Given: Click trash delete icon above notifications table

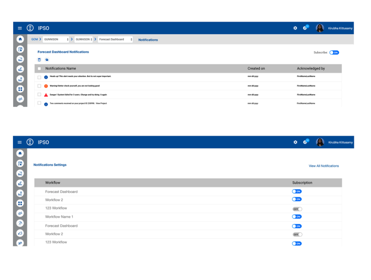Looking at the screenshot, I should (39, 60).
